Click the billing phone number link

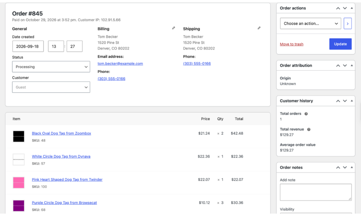click(x=111, y=78)
